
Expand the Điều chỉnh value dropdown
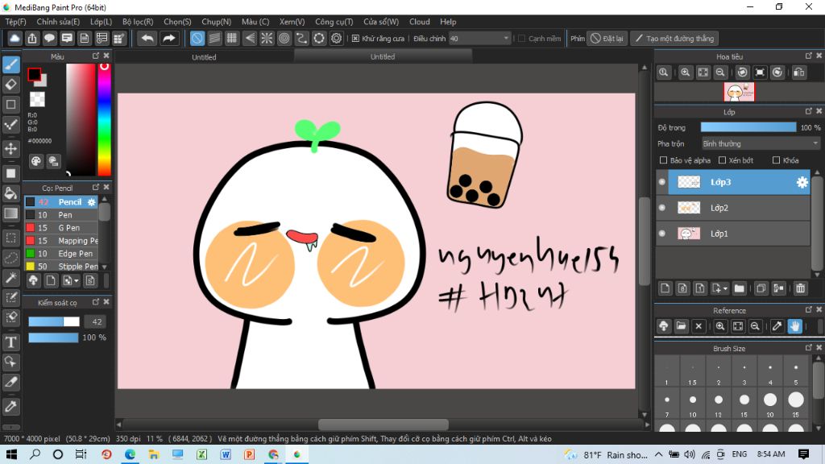[506, 38]
